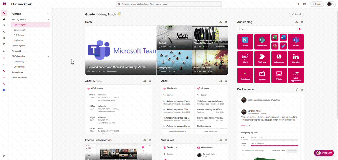The image size is (338, 160).
Task: Open Onboarding in the sidebar
Action: tap(19, 61)
